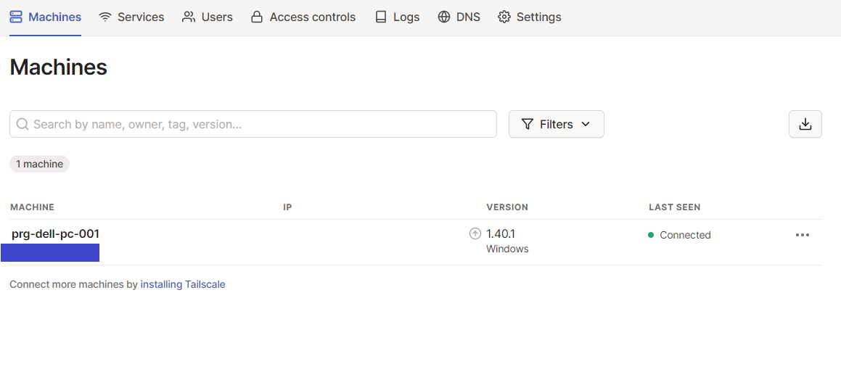The width and height of the screenshot is (841, 385).
Task: Click the Last Seen column header
Action: [674, 207]
